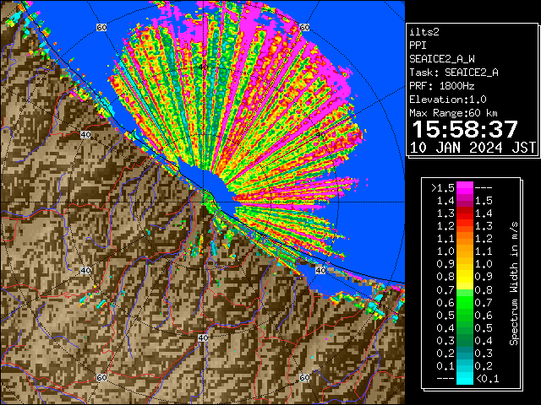
Task: Click the '40' range label on the southeast coastline
Action: [x=320, y=270]
